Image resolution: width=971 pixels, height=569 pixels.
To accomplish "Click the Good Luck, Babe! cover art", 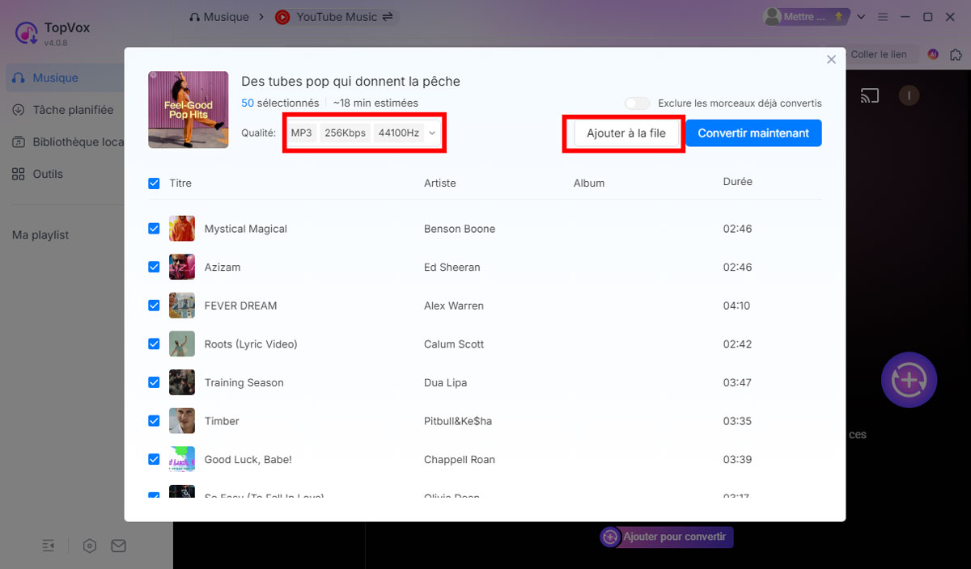I will point(182,459).
